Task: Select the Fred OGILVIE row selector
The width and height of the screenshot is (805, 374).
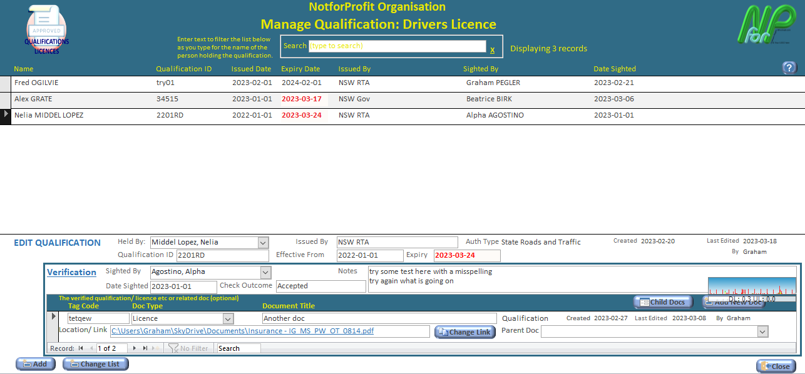Action: 6,84
